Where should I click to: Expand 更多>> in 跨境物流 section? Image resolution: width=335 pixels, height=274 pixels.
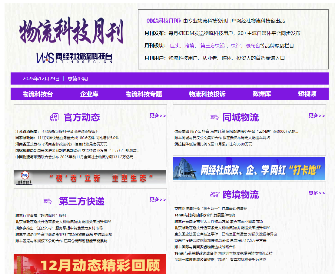click(317, 193)
